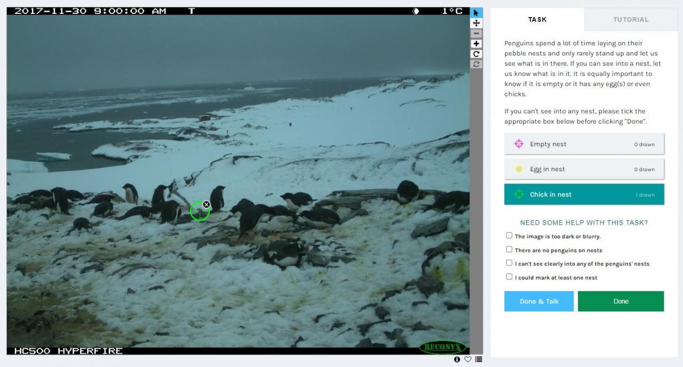Tick 'There are no penguins on nests'
The image size is (683, 367).
point(509,250)
